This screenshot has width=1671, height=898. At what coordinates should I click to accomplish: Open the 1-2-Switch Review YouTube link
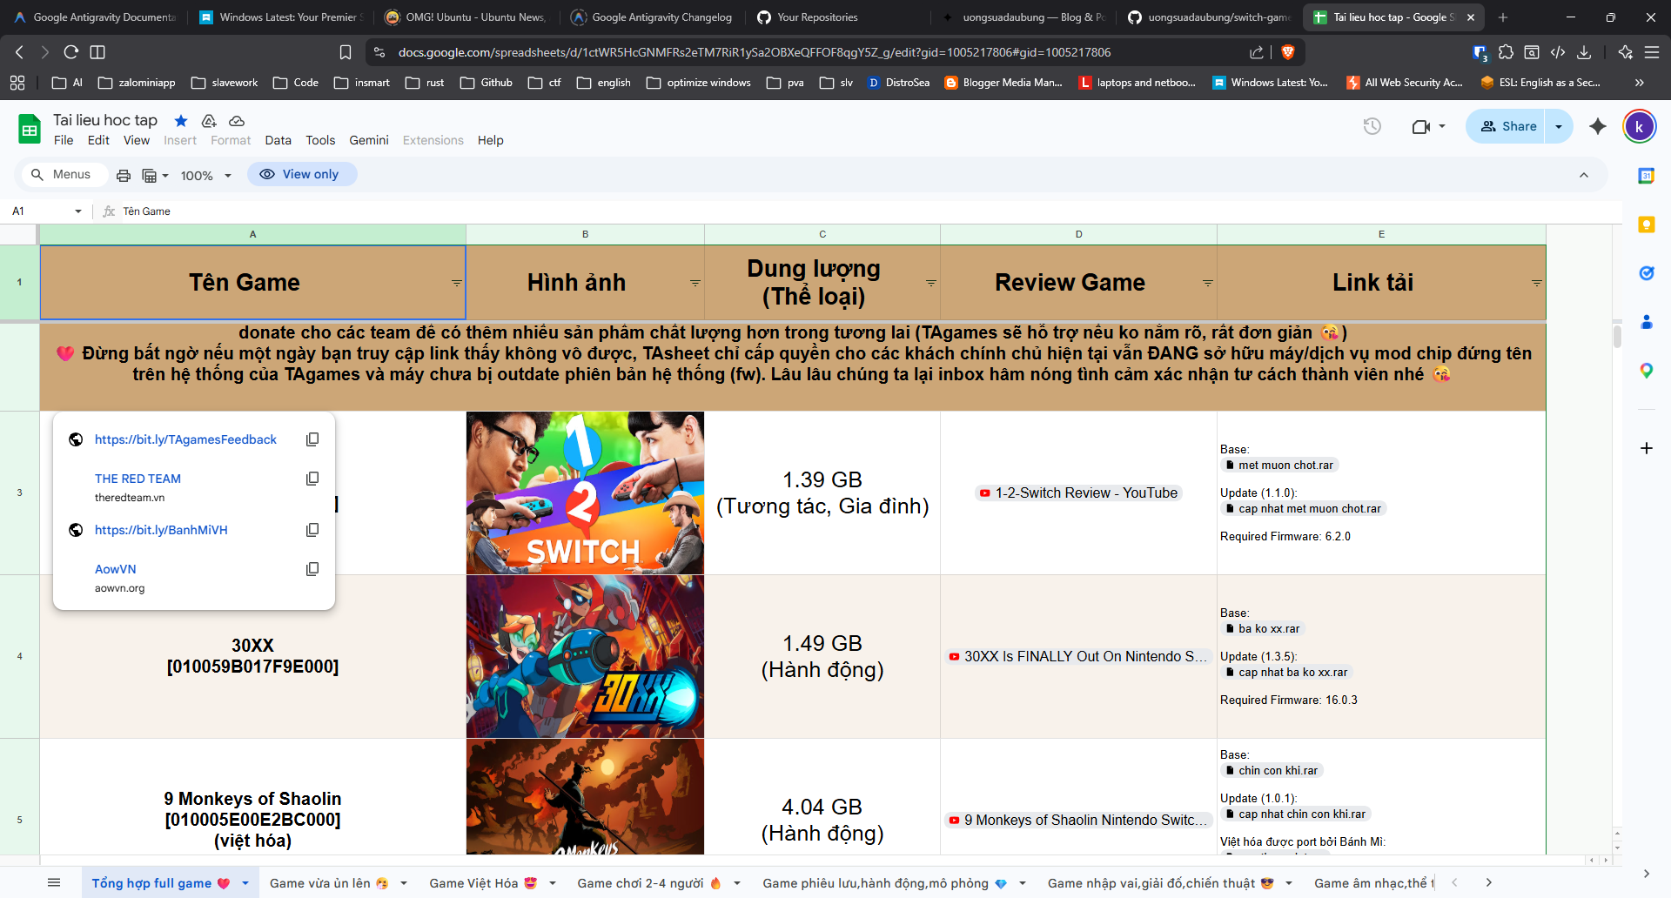click(x=1078, y=493)
